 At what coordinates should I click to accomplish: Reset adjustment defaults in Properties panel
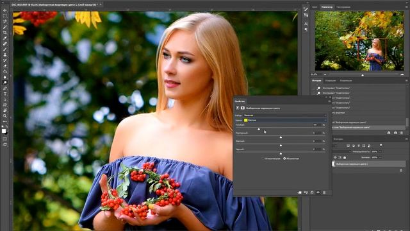[x=312, y=193]
